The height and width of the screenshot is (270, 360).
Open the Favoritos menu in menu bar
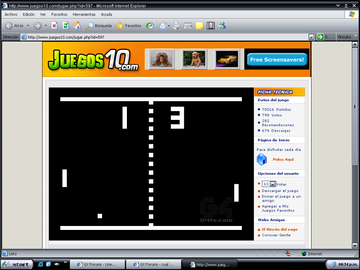[x=59, y=14]
